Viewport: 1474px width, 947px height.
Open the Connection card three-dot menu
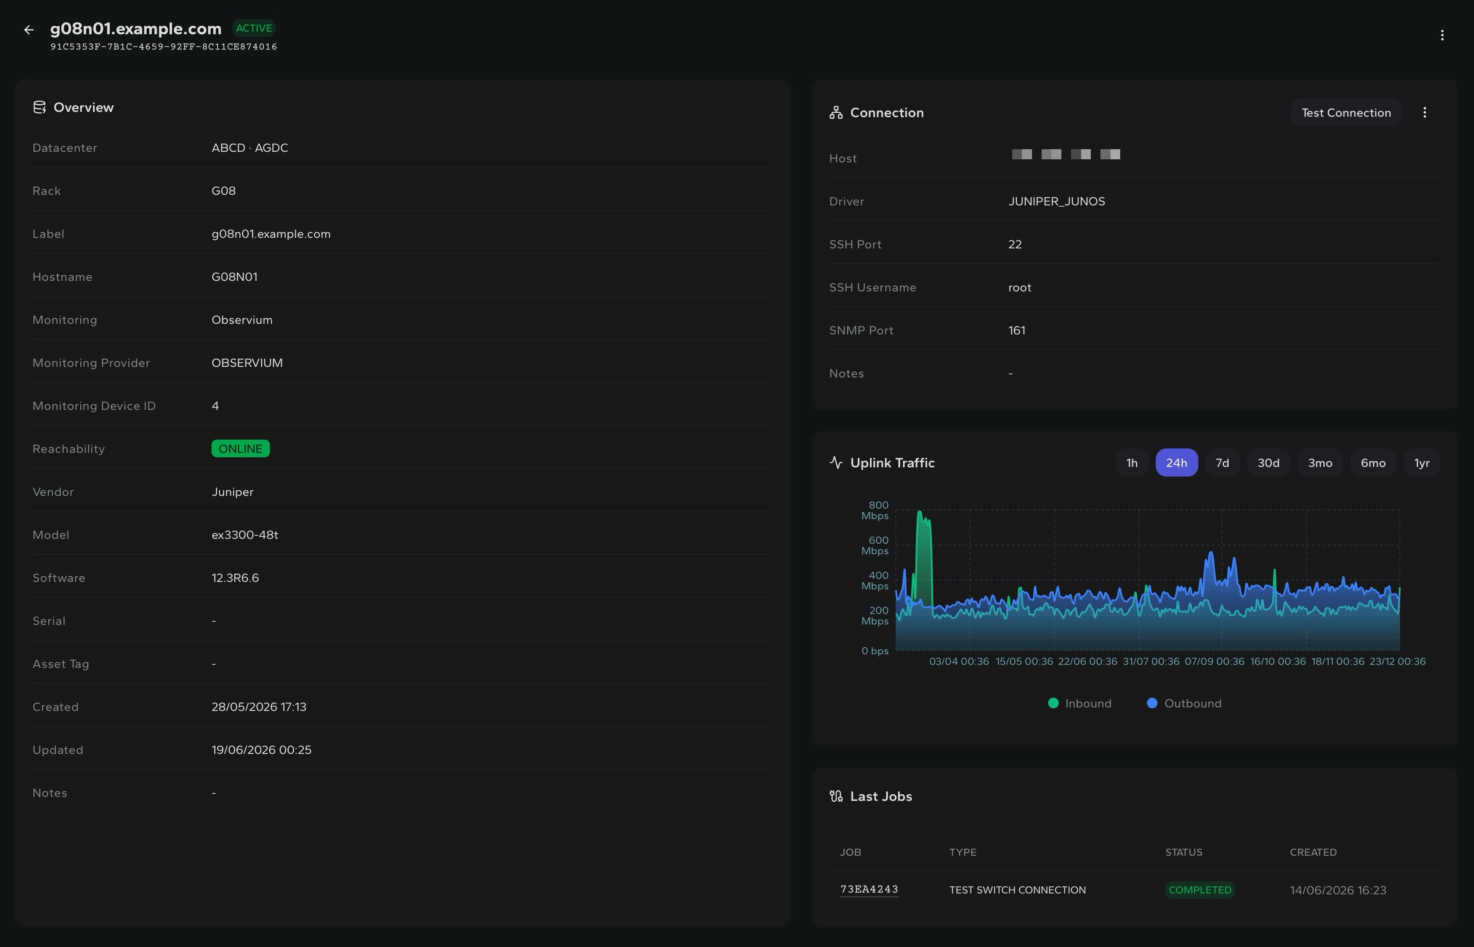point(1424,112)
